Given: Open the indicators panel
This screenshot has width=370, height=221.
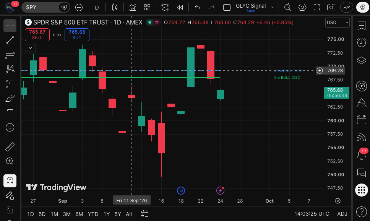Looking at the screenshot, I should (x=133, y=8).
